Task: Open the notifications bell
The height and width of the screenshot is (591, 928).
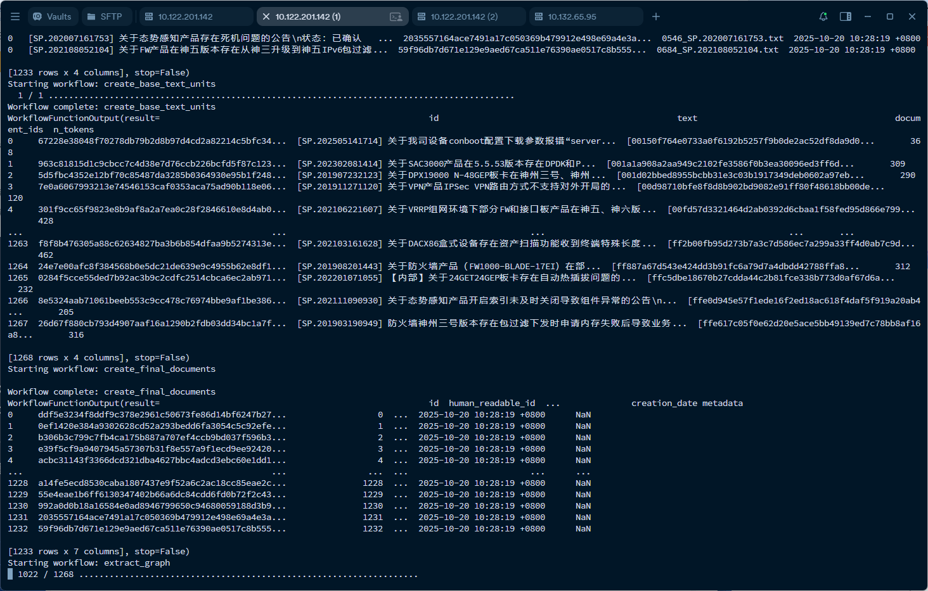Action: tap(823, 16)
